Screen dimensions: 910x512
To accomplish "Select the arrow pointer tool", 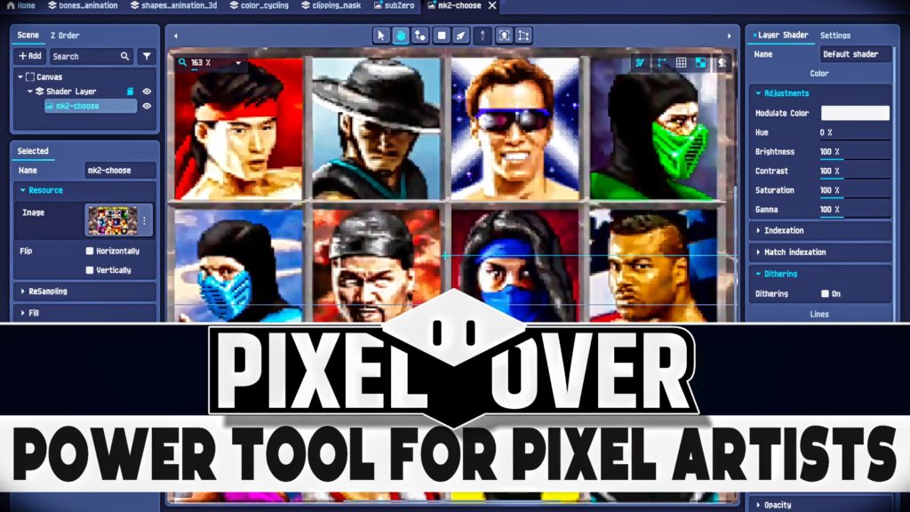I will coord(380,36).
